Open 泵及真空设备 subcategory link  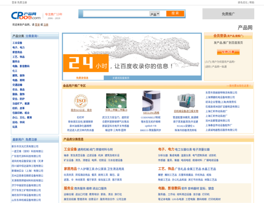78,155
